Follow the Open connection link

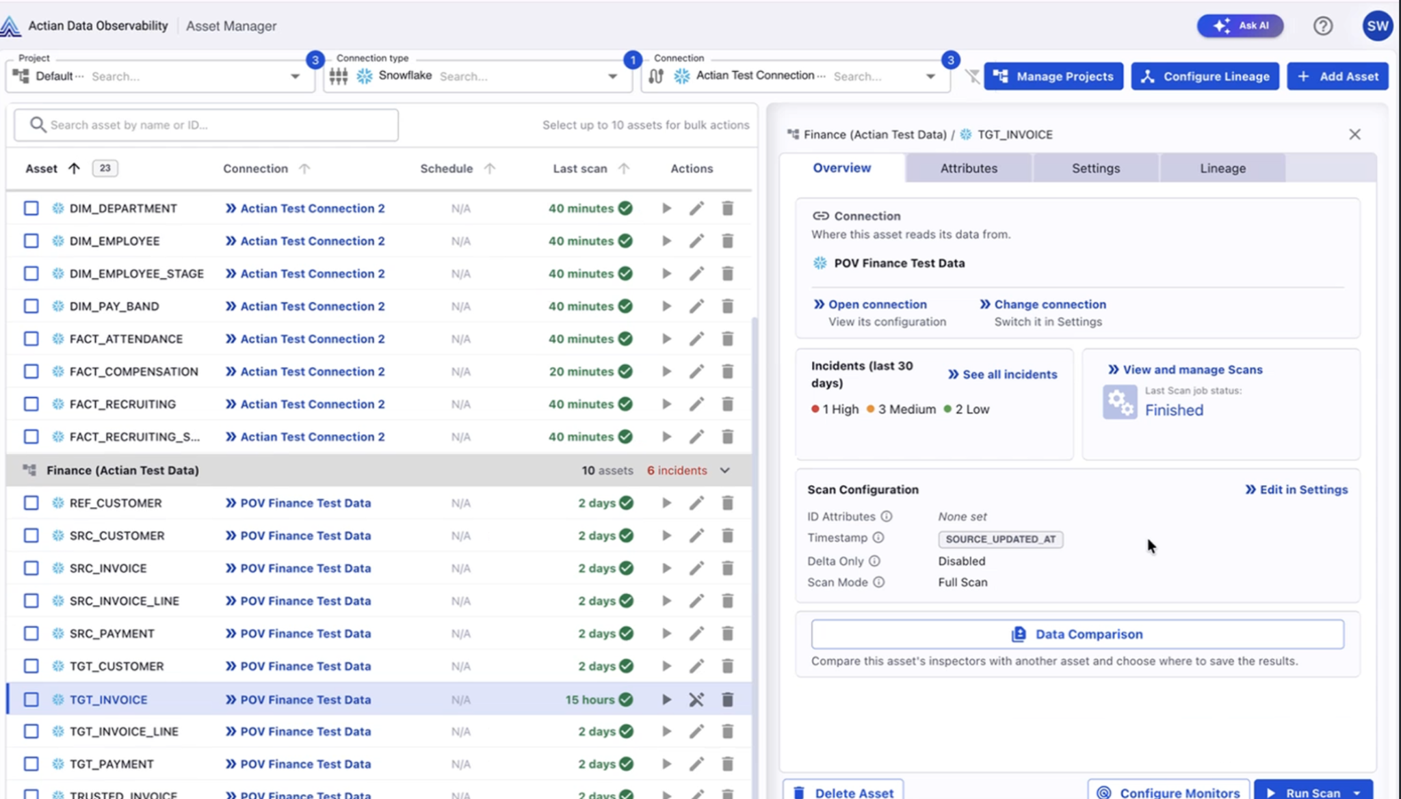[x=869, y=305]
